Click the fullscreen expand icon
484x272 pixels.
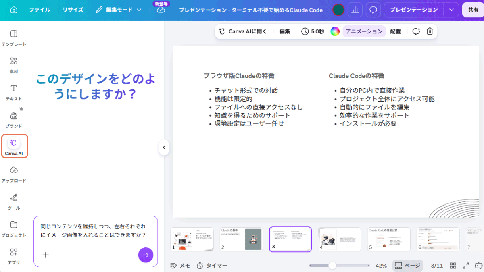coord(466,266)
